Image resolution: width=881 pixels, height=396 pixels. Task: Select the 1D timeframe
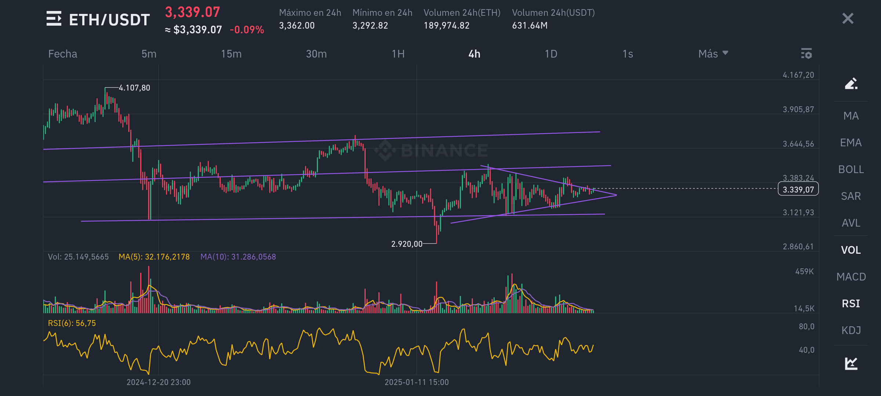[551, 54]
